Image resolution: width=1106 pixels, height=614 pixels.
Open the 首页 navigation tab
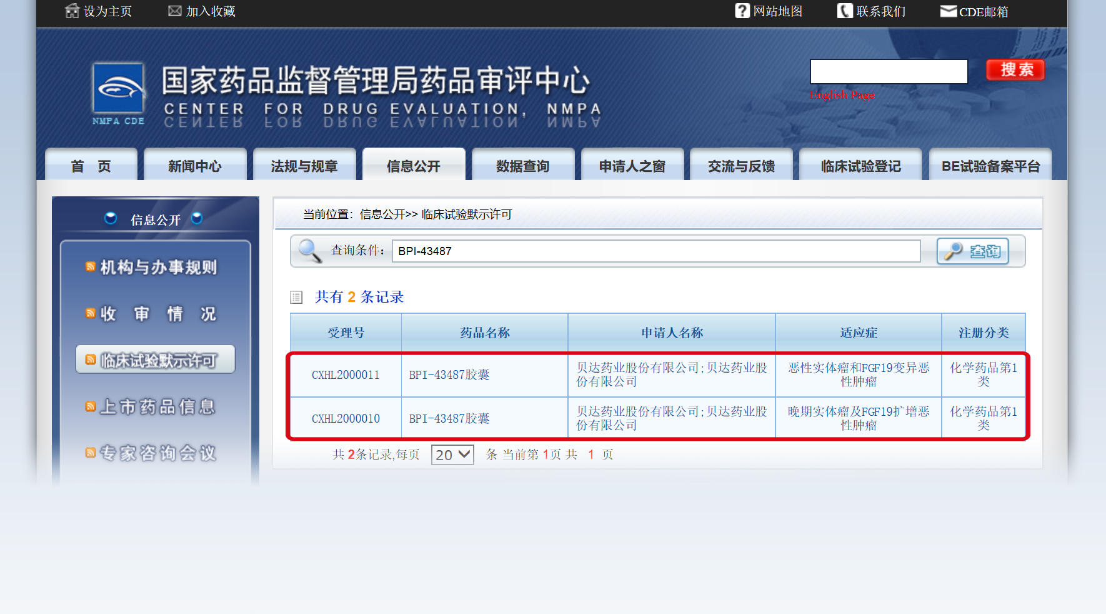[91, 165]
